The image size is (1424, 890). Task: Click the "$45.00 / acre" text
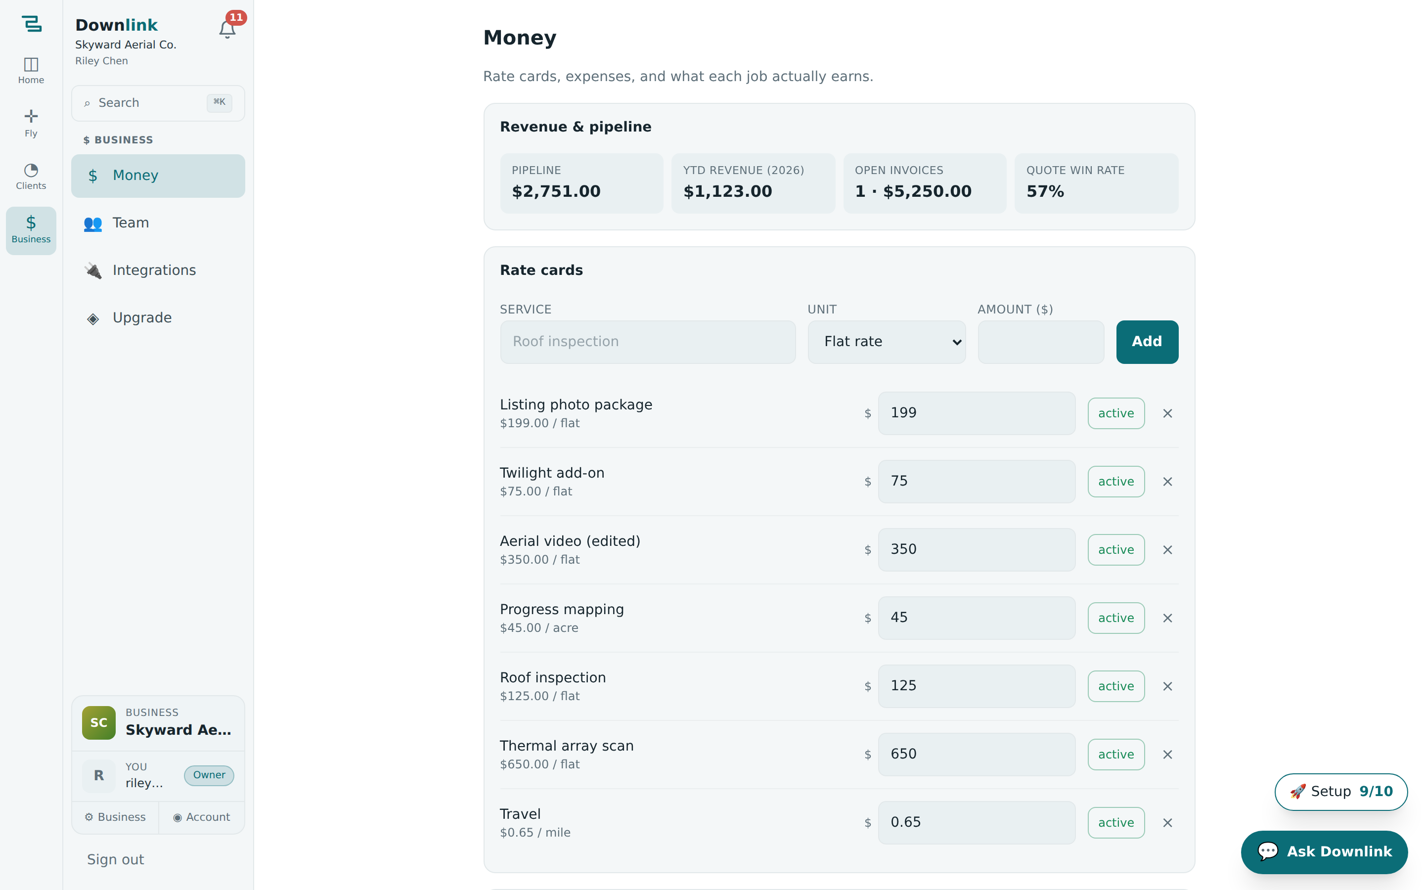pyautogui.click(x=539, y=628)
